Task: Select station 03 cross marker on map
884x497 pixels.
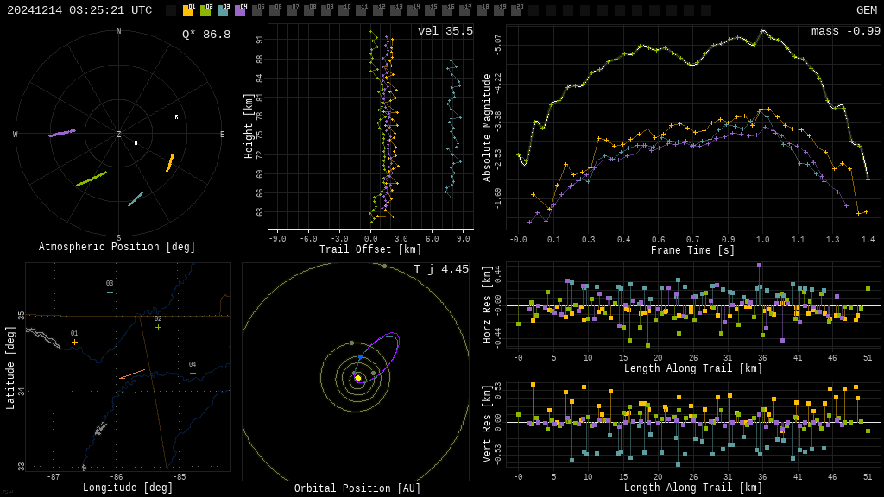Action: 110,293
